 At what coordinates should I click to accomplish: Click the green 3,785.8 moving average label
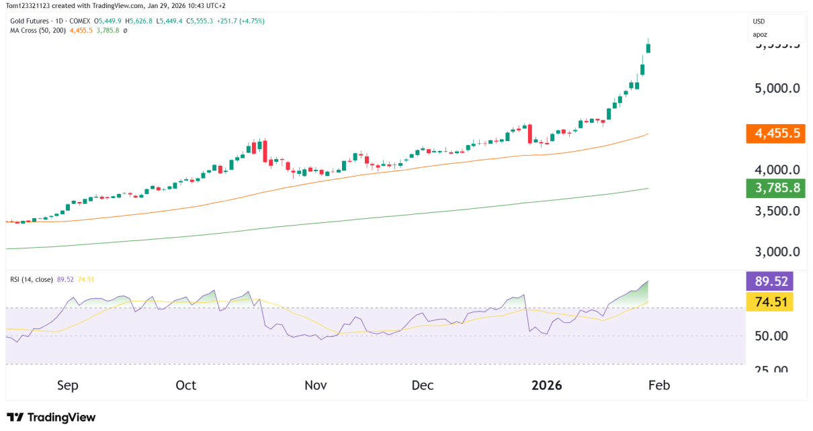[775, 188]
